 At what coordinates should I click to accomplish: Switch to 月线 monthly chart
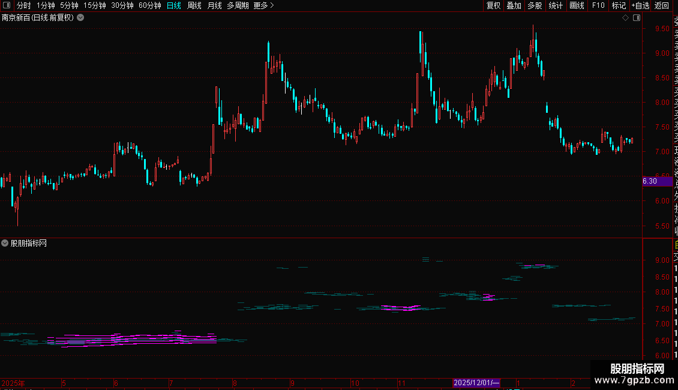(x=214, y=5)
